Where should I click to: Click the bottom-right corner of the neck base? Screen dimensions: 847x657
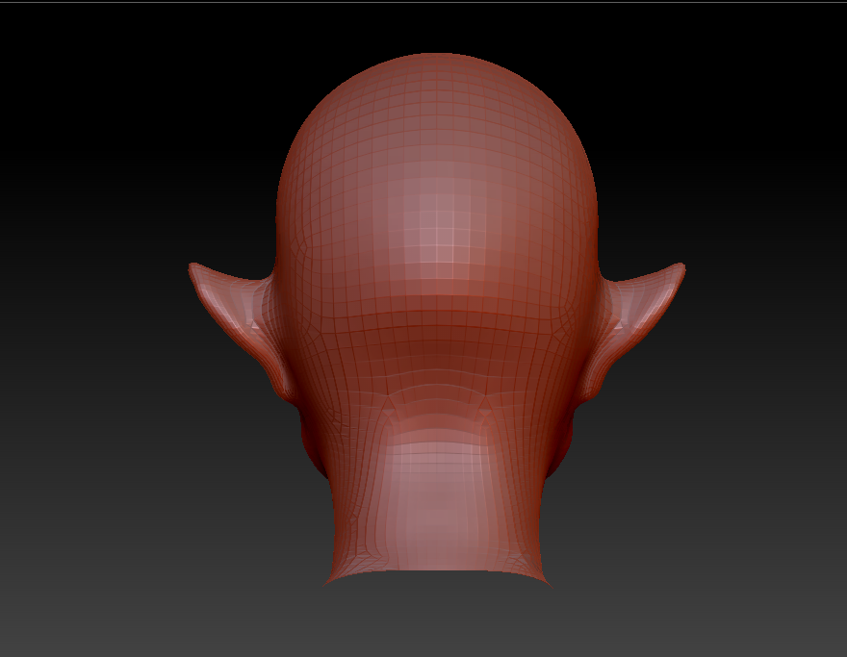pyautogui.click(x=545, y=581)
